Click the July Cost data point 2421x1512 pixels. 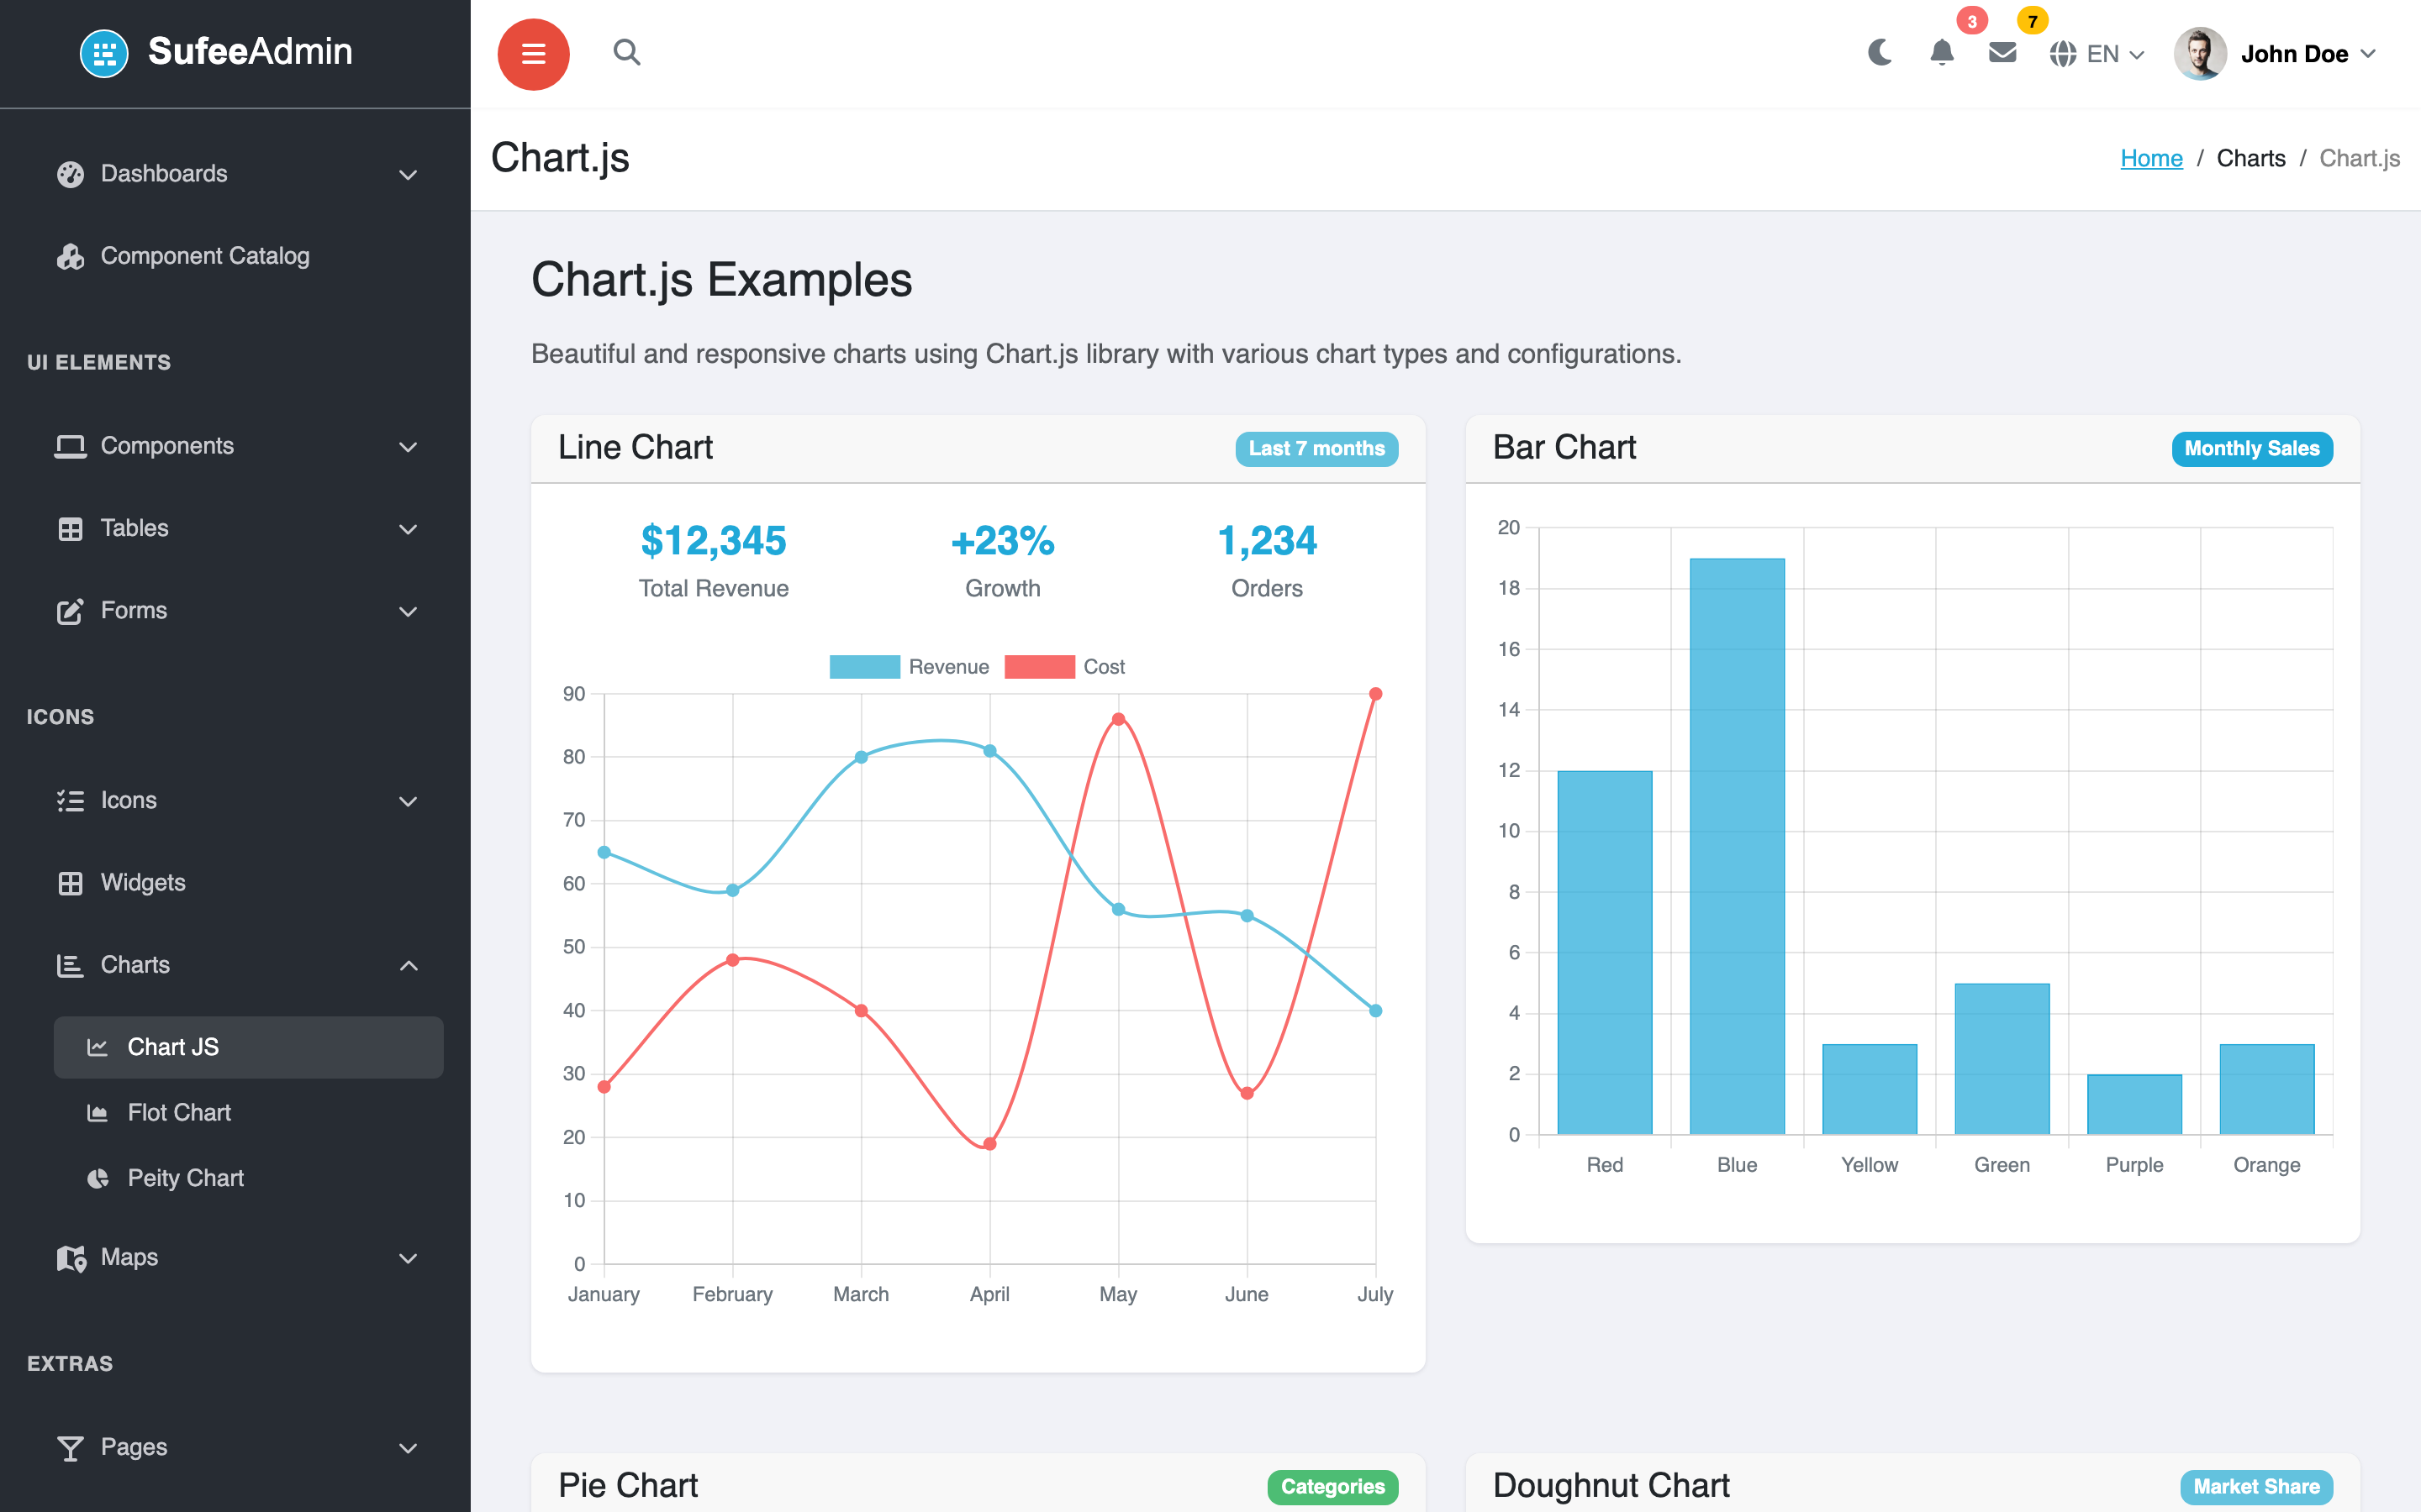1375,694
